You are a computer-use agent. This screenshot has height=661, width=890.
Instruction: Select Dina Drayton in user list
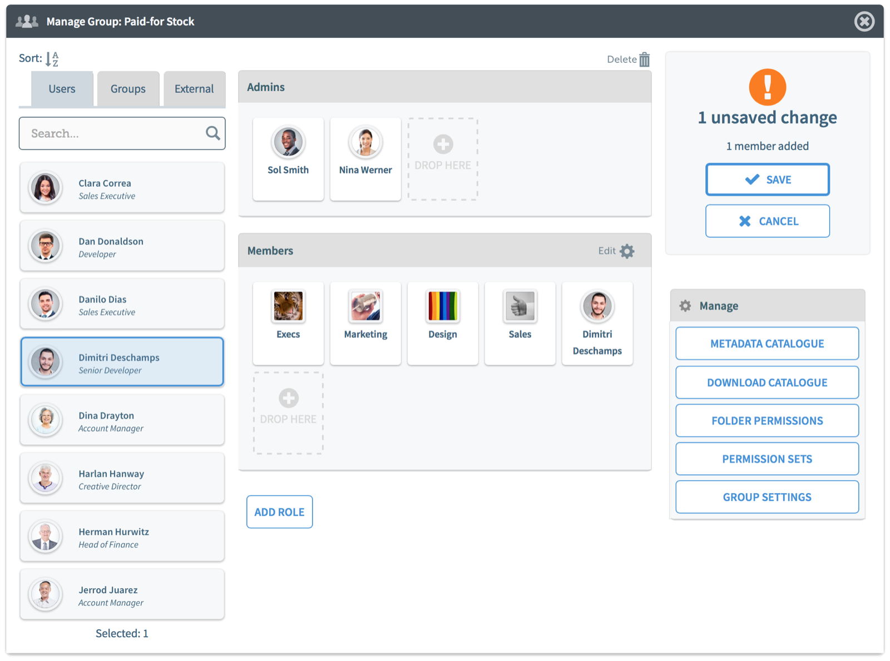coord(122,420)
